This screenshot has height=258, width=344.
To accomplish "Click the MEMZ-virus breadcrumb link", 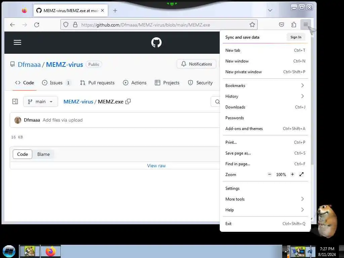I will pos(78,101).
